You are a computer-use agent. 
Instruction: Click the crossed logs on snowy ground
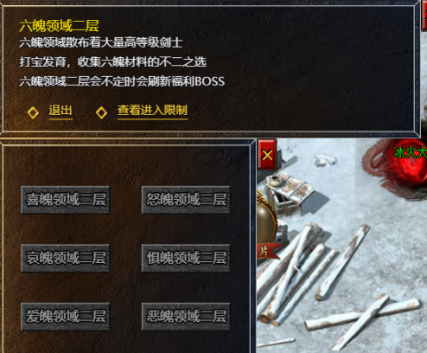click(361, 318)
